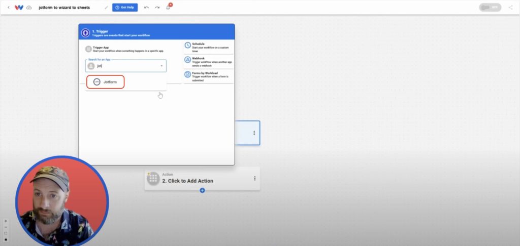Focus the Search for an App field

[x=126, y=66]
